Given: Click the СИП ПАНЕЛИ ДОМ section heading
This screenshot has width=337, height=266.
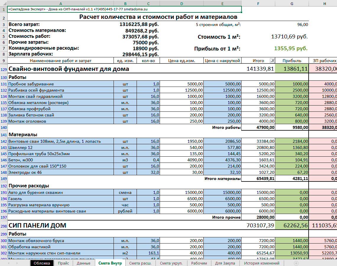Looking at the screenshot, I should coord(38,226).
